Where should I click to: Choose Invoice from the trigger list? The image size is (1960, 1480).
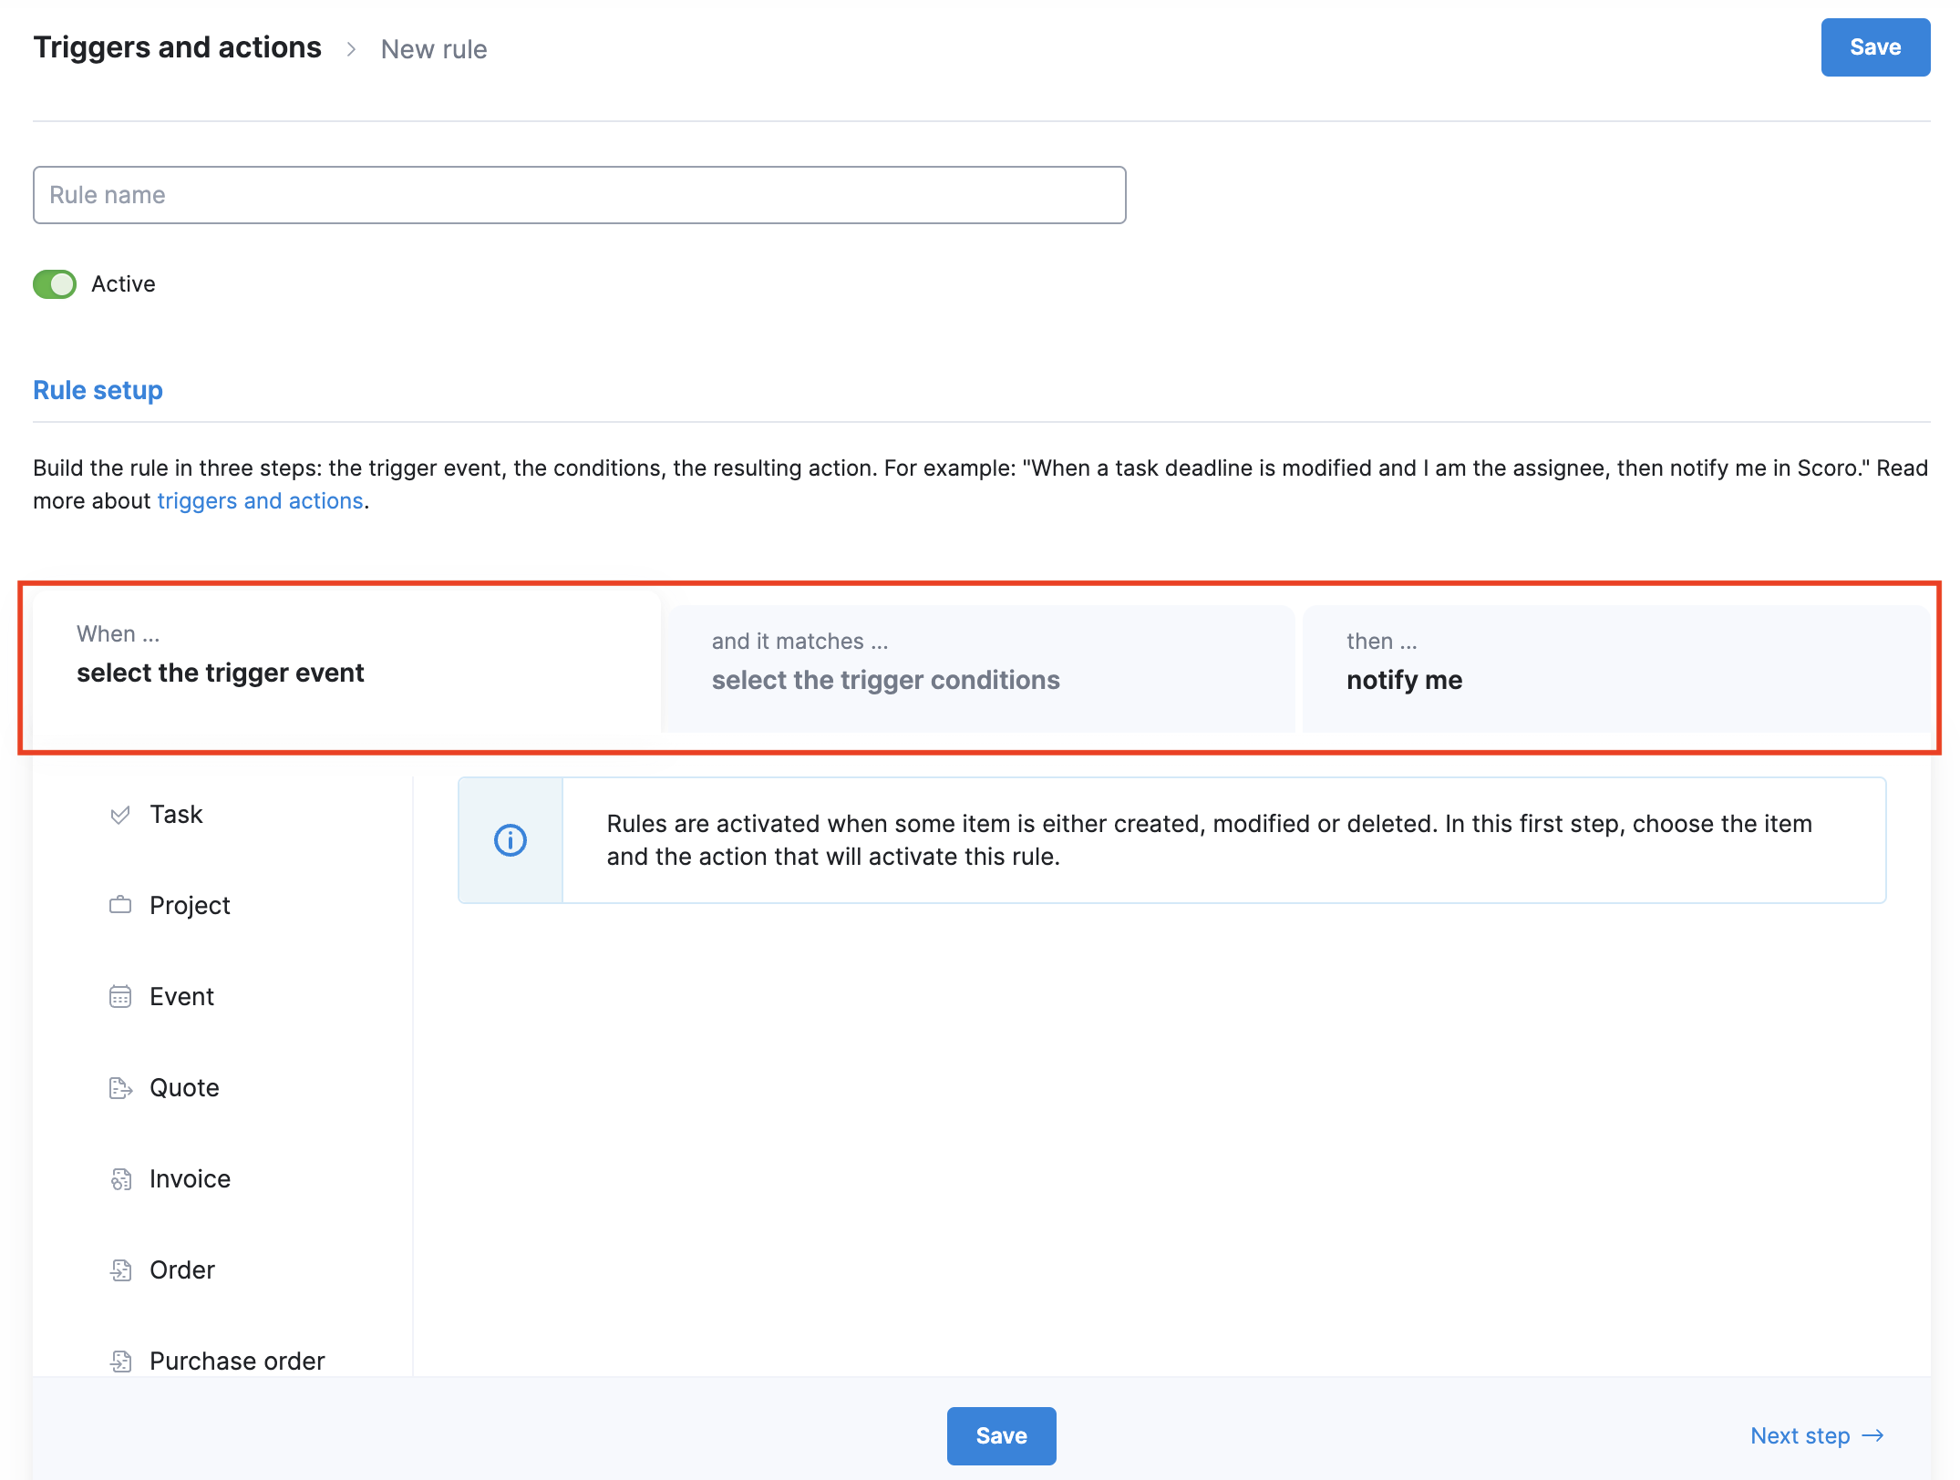[x=190, y=1179]
